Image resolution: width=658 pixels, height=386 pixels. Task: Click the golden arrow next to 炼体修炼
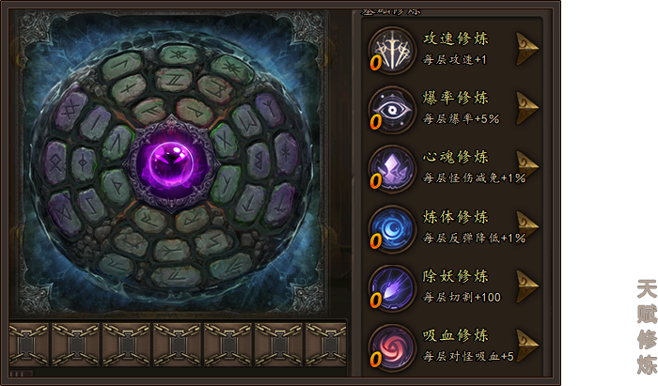click(527, 227)
